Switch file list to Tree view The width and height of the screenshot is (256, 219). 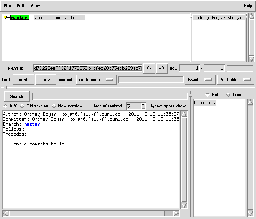tap(229, 94)
